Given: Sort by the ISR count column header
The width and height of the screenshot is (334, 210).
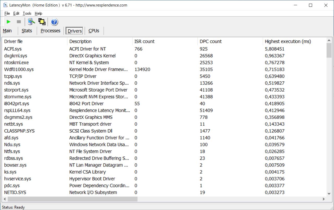Looking at the screenshot, I should click(144, 41).
